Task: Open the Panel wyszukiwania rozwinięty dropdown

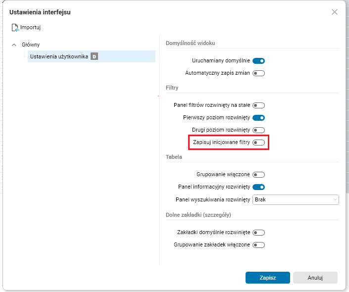Action: point(295,199)
